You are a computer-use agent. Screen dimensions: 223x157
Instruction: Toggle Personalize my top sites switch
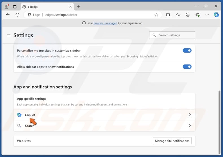tap(187, 50)
